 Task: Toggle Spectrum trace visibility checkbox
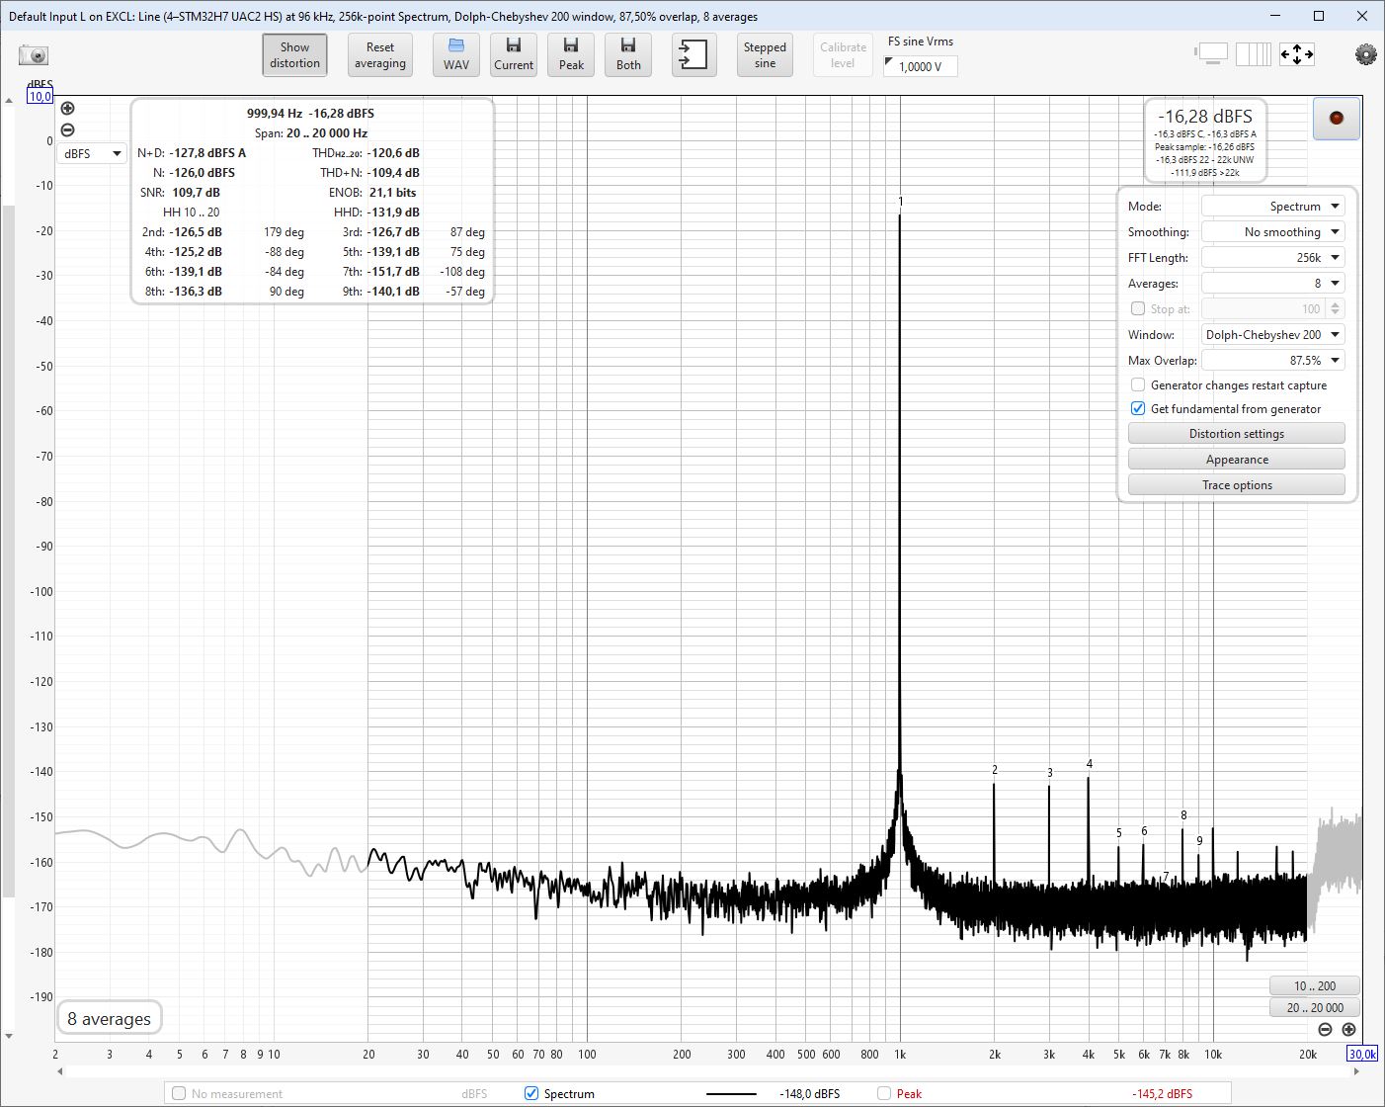[x=531, y=1093]
